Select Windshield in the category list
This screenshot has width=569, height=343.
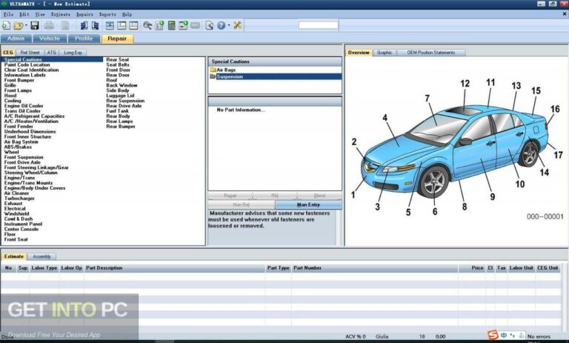17,214
